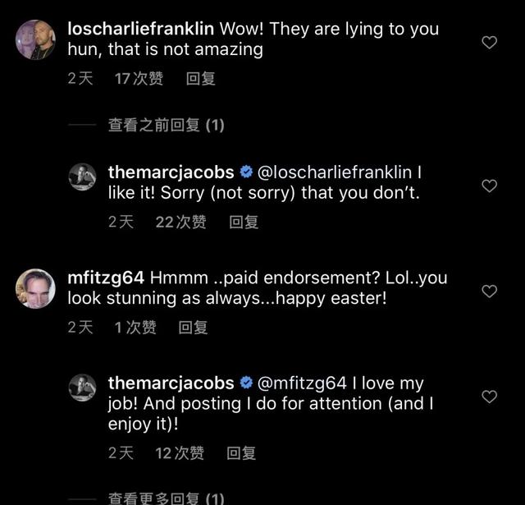Reply (回复) to loscharliefranklin's comment
The width and height of the screenshot is (525, 505).
tap(201, 78)
